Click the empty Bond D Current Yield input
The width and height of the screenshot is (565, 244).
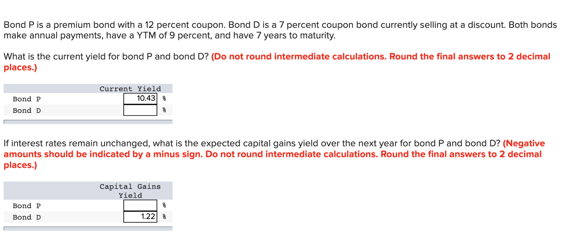point(140,110)
